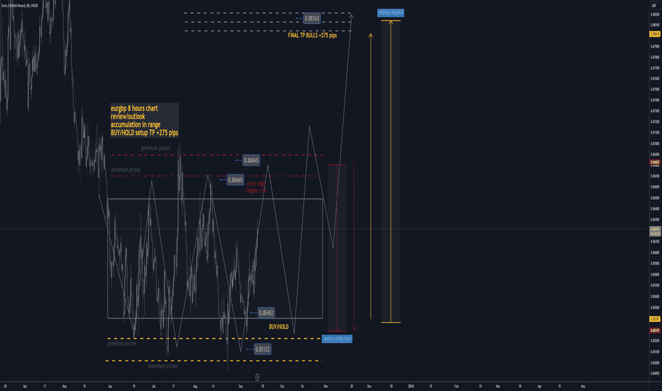Click the Nov label on the time axis
Image resolution: width=662 pixels, height=391 pixels.
tap(325, 386)
